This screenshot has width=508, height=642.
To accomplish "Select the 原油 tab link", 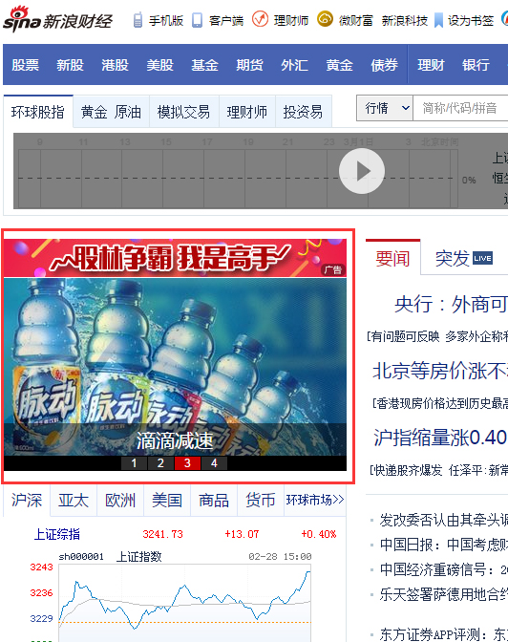I will point(128,112).
